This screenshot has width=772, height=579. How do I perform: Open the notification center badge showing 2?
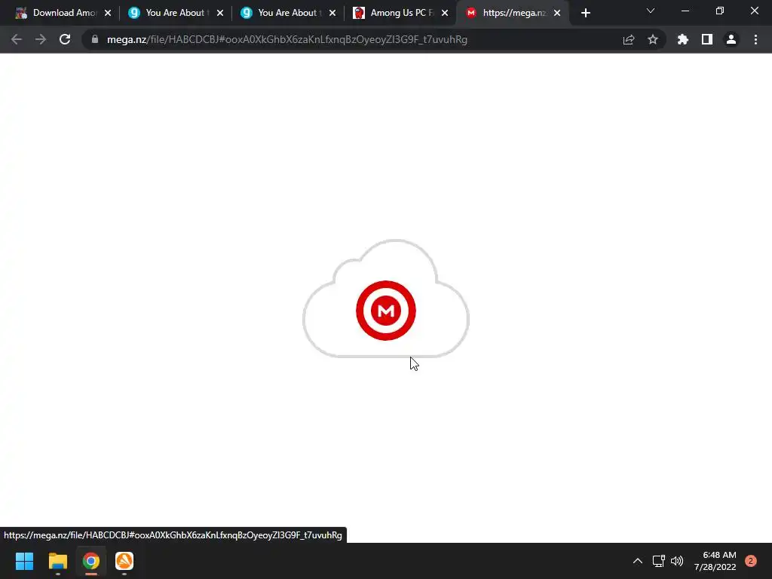[x=750, y=561]
